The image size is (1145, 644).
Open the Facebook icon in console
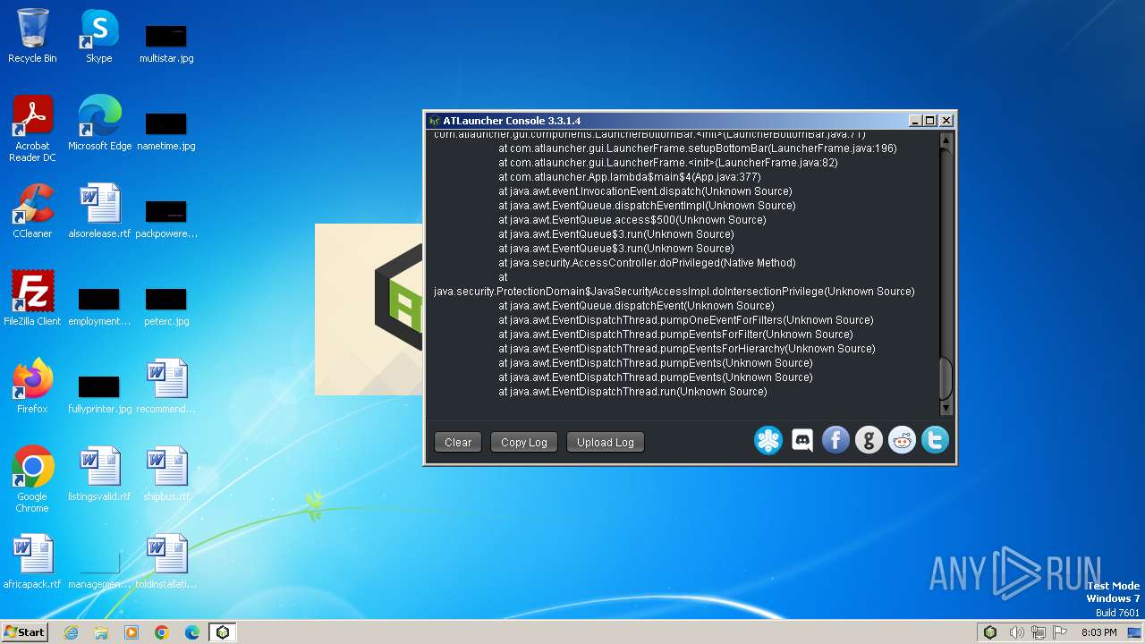(x=835, y=440)
